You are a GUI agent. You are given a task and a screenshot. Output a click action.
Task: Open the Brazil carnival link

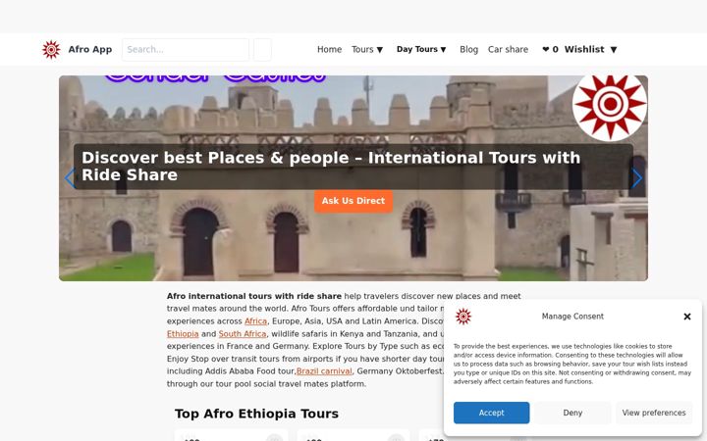click(324, 371)
